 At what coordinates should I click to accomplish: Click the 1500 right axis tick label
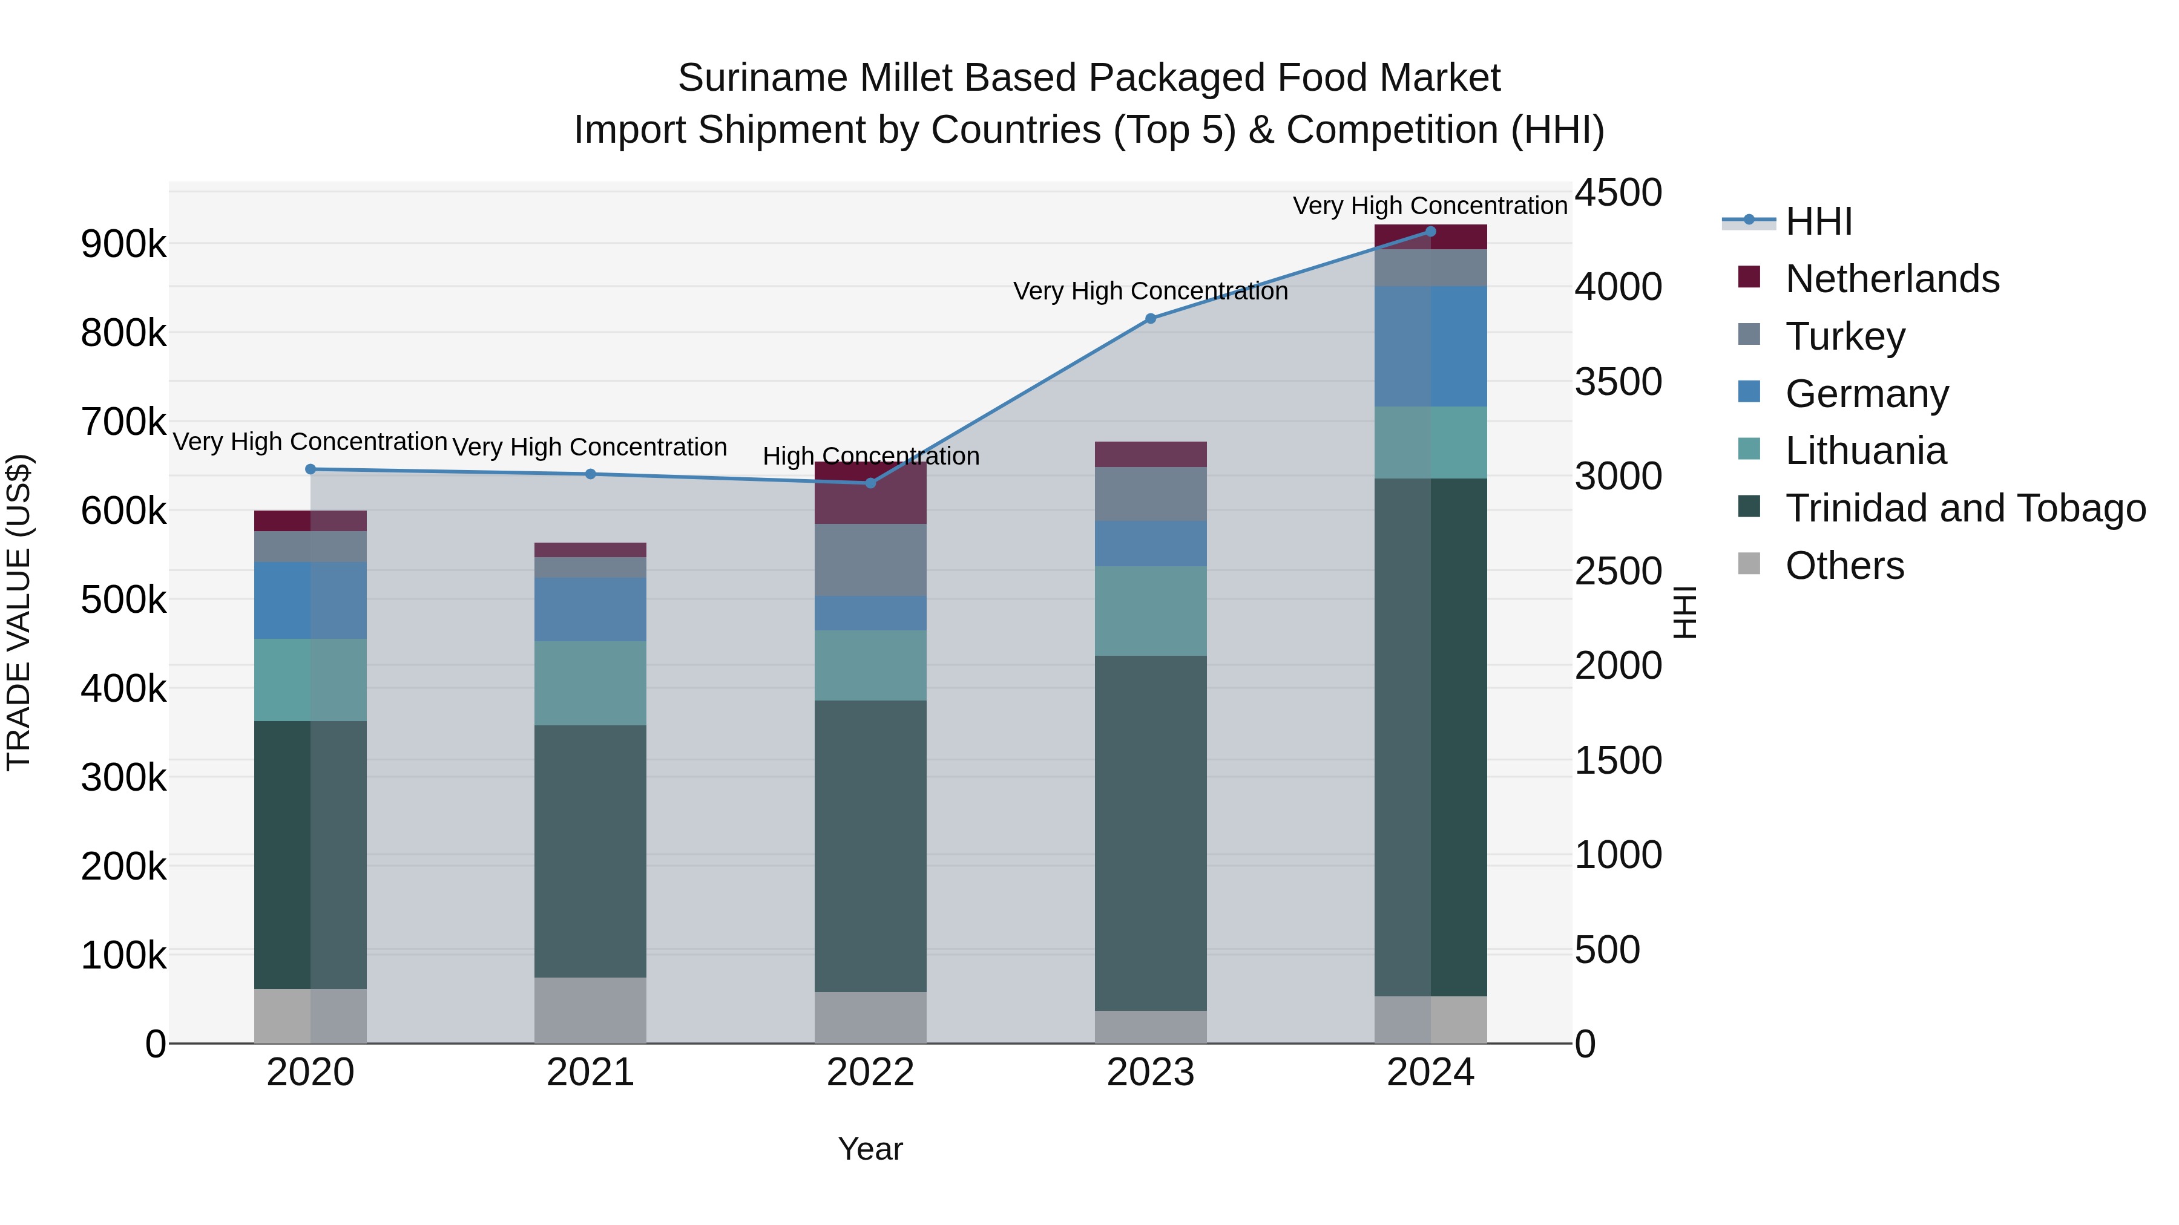[1618, 761]
